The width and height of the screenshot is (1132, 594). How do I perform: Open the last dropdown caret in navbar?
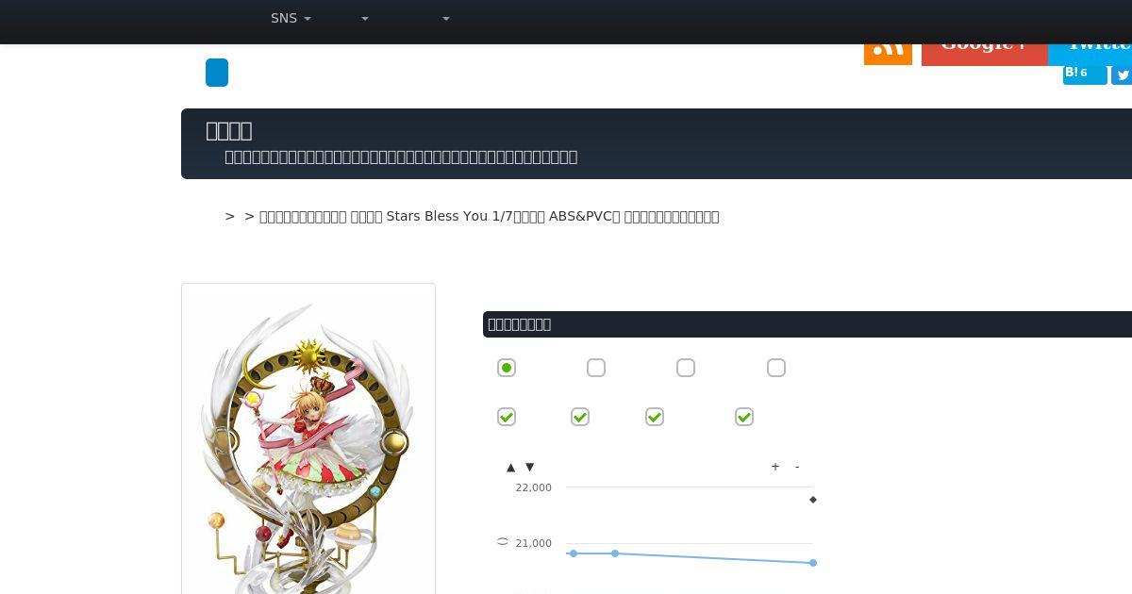[x=446, y=18]
